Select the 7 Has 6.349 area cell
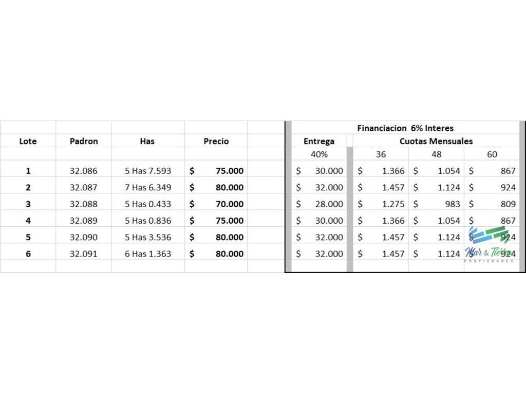 point(148,187)
